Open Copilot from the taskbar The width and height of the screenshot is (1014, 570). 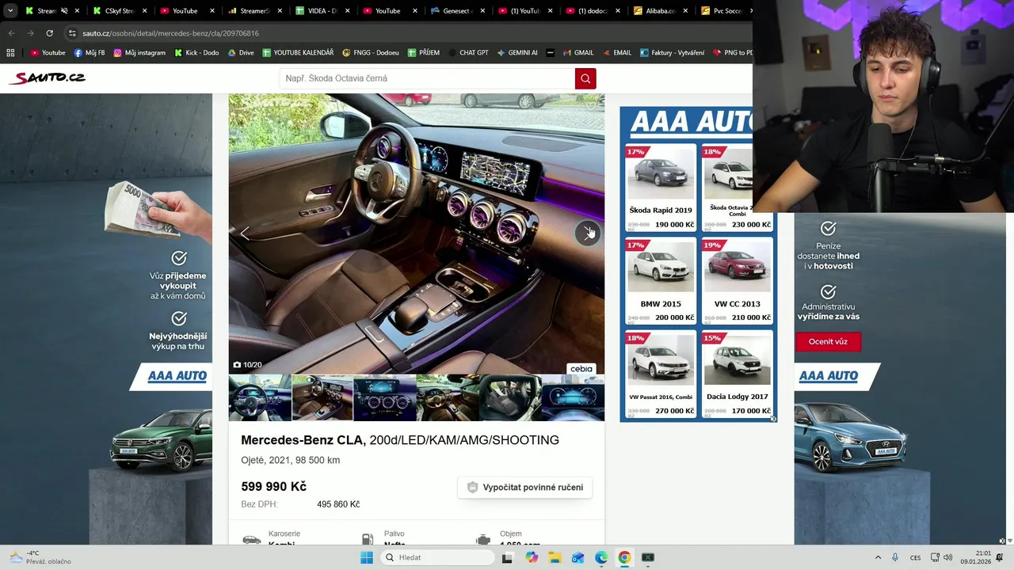531,557
